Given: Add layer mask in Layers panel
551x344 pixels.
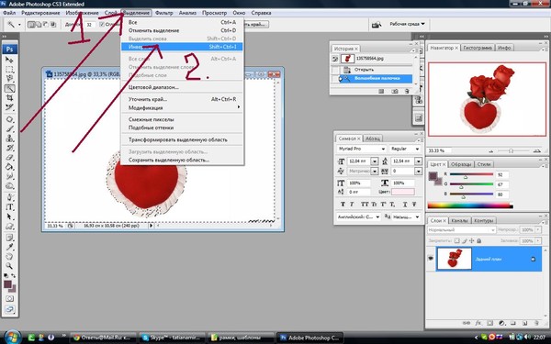Looking at the screenshot, I should point(489,323).
